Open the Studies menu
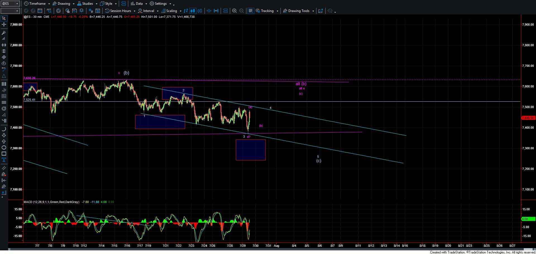Image resolution: width=536 pixels, height=254 pixels. (x=85, y=4)
